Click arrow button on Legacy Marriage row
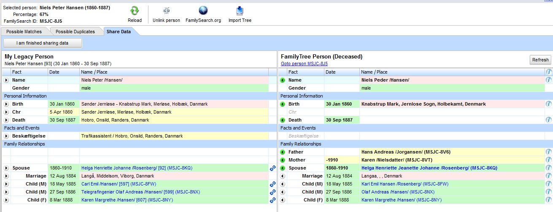Image resolution: width=553 pixels, height=212 pixels. [6, 176]
